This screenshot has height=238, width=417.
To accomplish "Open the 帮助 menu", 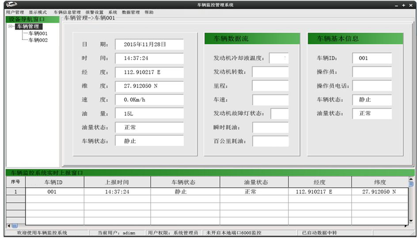I will pos(149,12).
